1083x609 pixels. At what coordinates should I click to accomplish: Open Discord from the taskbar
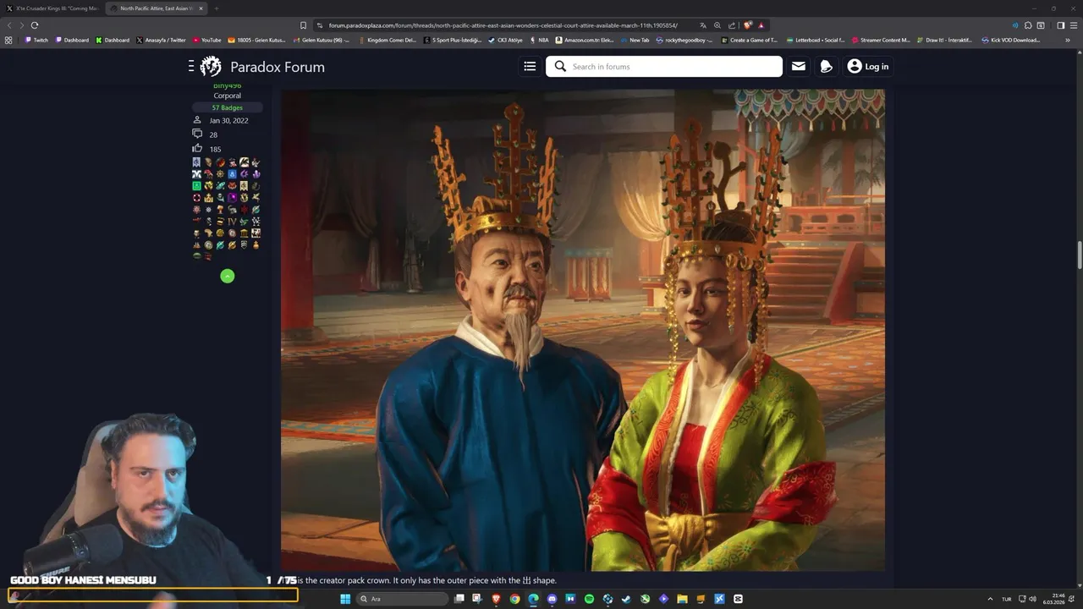pos(552,599)
